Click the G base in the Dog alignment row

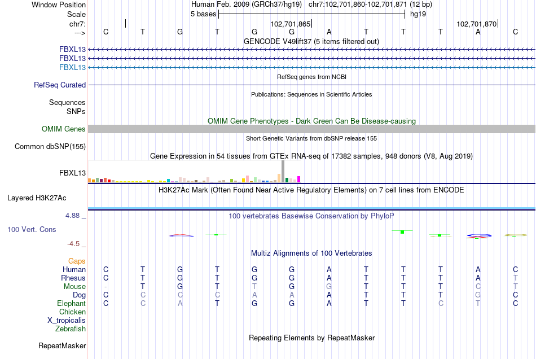(478, 295)
